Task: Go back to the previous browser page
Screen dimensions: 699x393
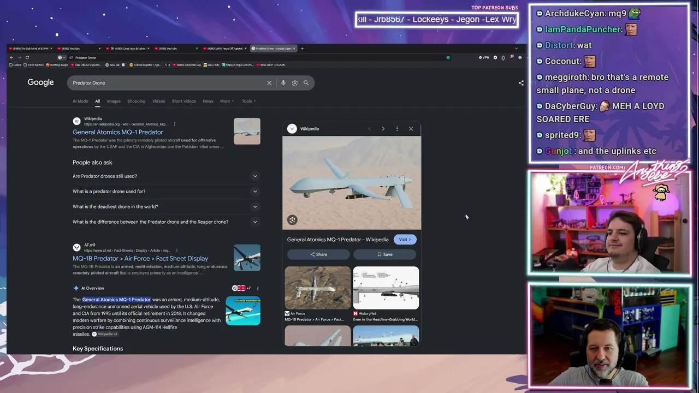Action: pyautogui.click(x=11, y=57)
